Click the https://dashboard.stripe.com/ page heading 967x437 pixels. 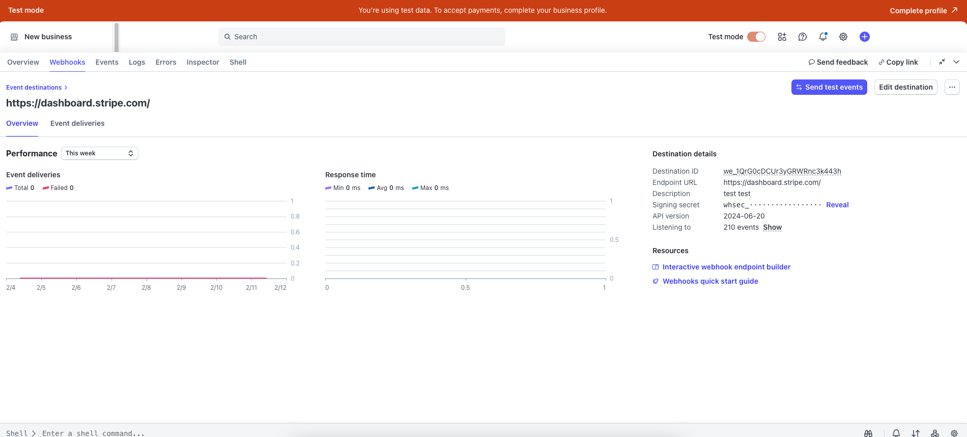click(78, 103)
